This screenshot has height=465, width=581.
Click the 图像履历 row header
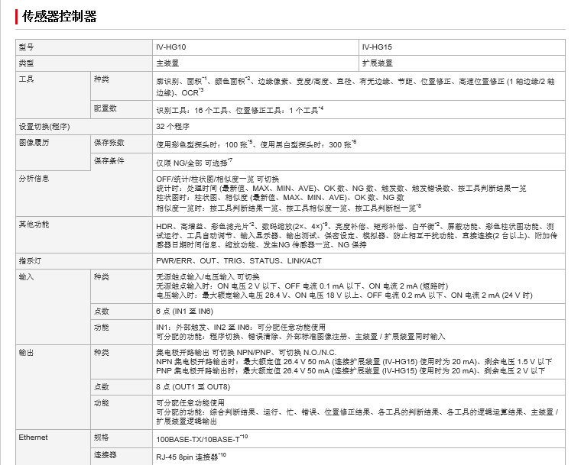pyautogui.click(x=33, y=142)
